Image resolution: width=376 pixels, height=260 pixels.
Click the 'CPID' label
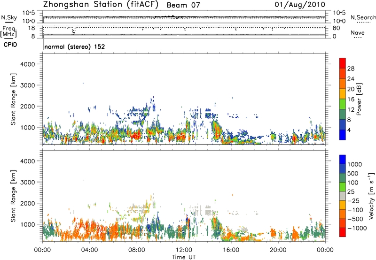pyautogui.click(x=10, y=45)
